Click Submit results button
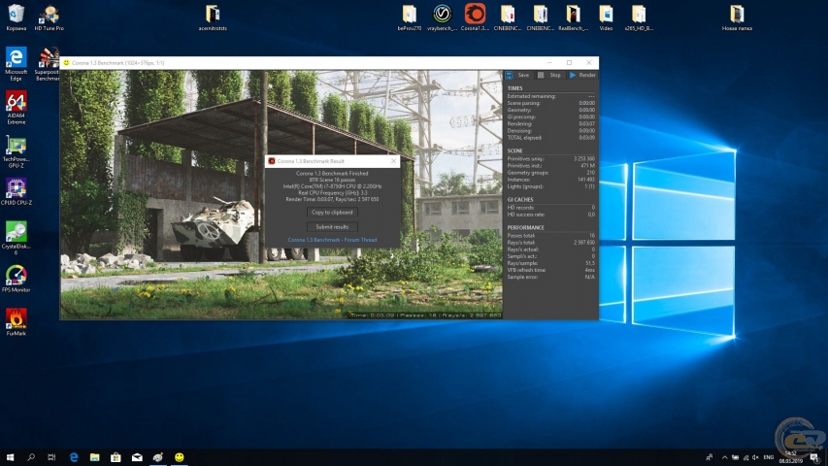The width and height of the screenshot is (828, 466). point(332,226)
